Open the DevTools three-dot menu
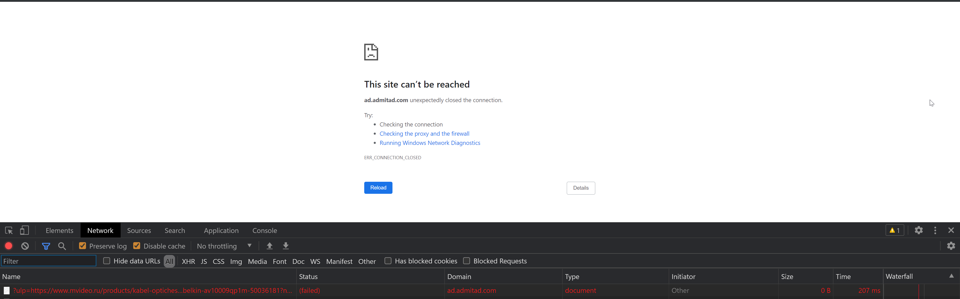The width and height of the screenshot is (960, 299). (x=935, y=230)
